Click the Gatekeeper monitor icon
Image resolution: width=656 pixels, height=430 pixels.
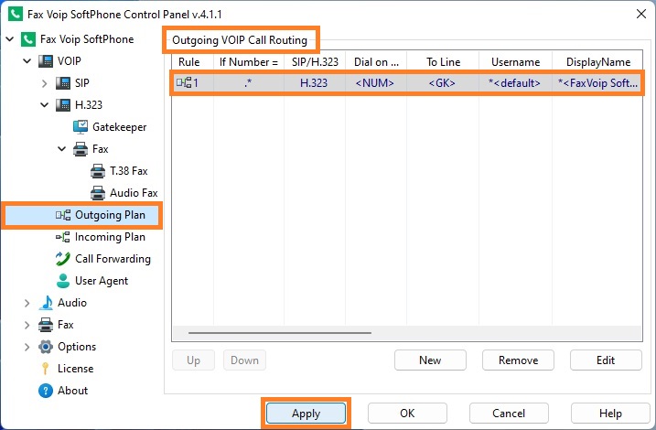tap(81, 127)
